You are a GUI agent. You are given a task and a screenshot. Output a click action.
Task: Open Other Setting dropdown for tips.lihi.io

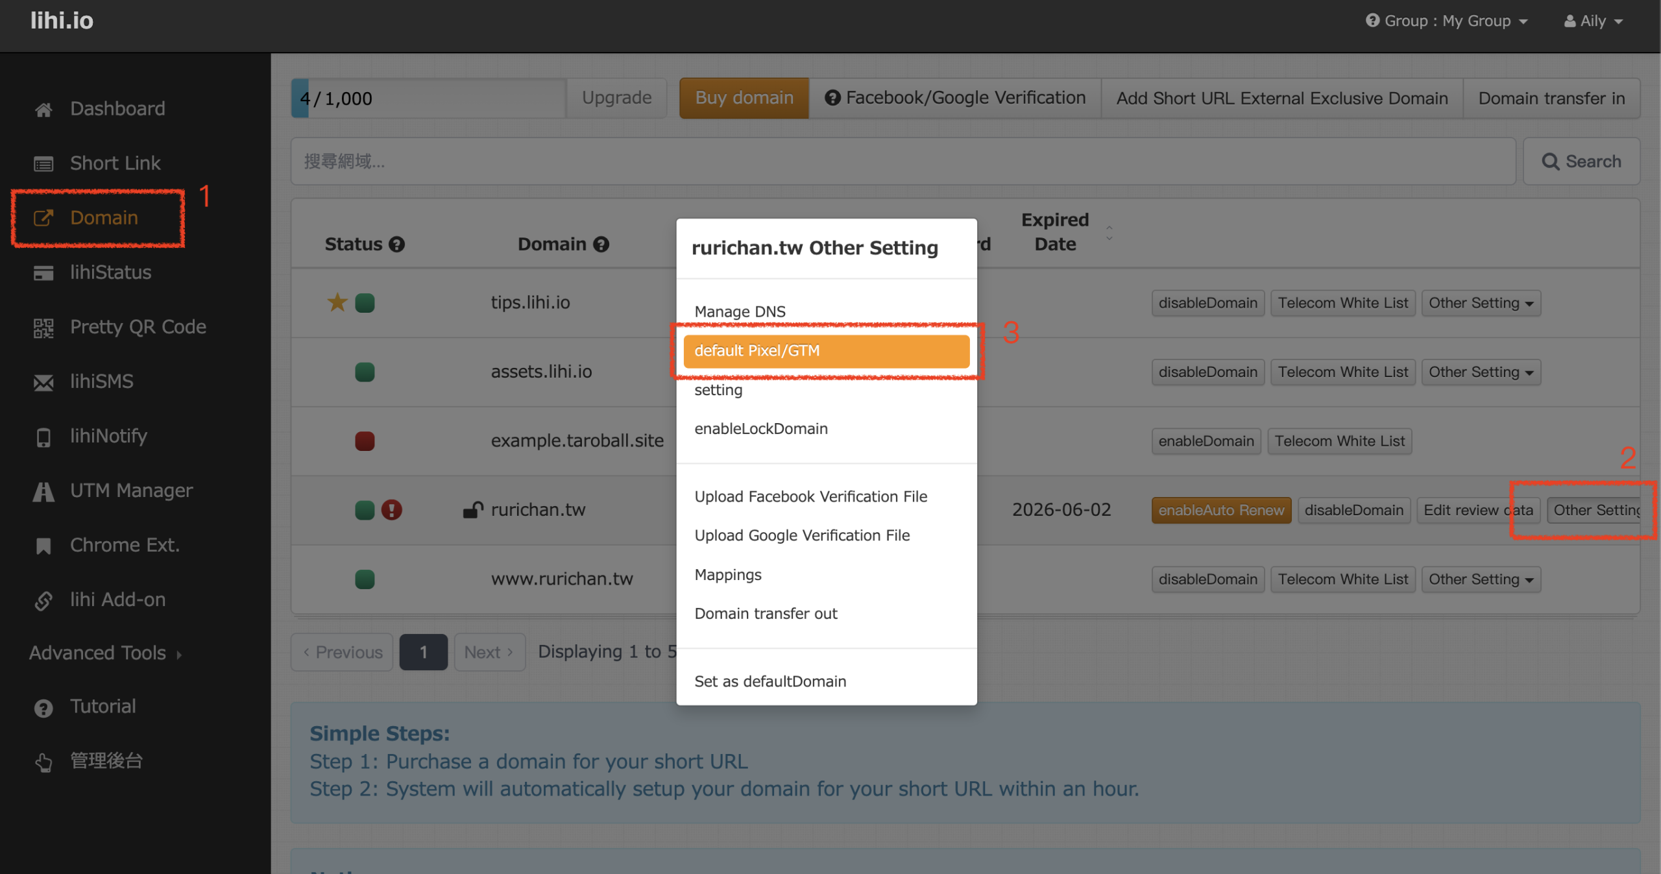1480,303
